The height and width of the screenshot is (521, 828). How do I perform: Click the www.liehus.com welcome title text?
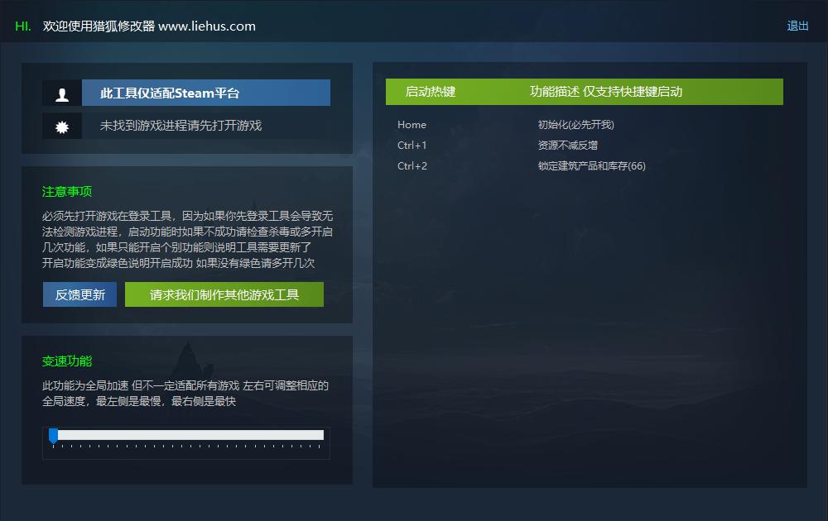pos(149,26)
